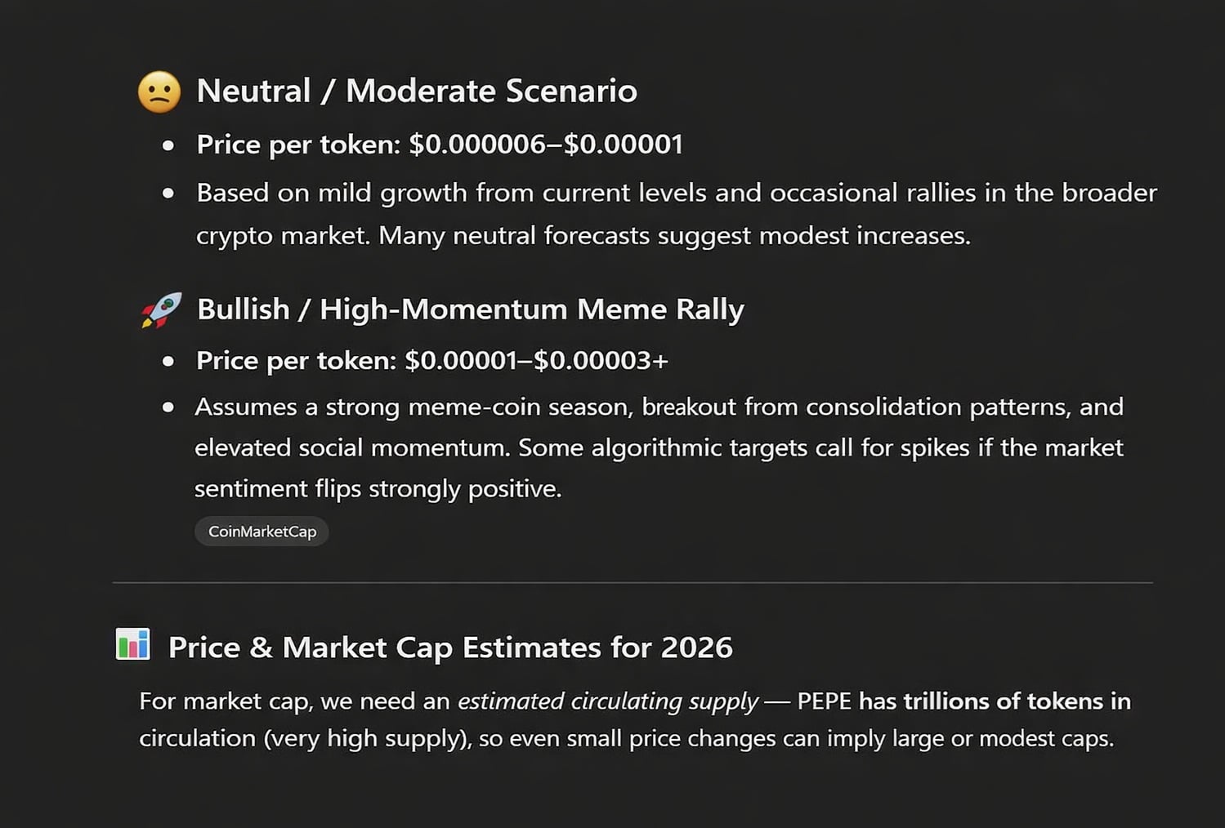The image size is (1225, 828).
Task: Click the bullet before 'Based on mild growth'
Action: [168, 194]
